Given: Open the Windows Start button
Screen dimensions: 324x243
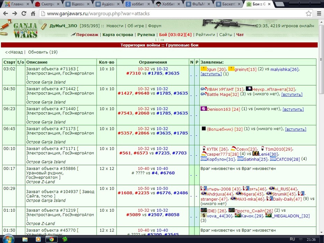Looking at the screenshot, I should 8,239.
